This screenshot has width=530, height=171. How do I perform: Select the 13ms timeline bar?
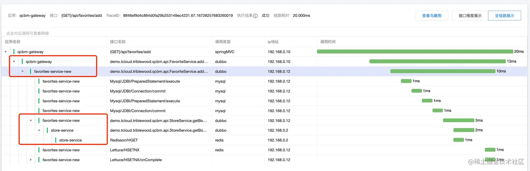pyautogui.click(x=438, y=61)
